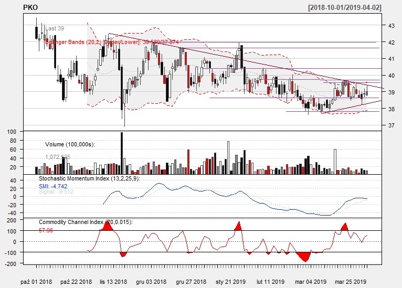Screen dimensions: 402x288
Task: Click price axis label 38
Action: pos(391,109)
